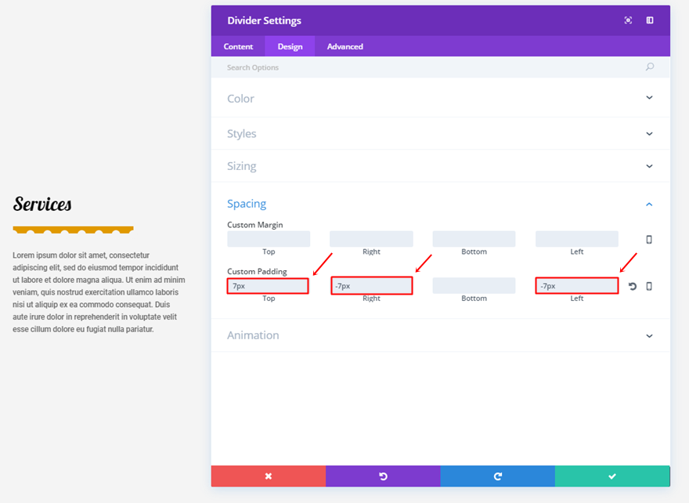Expand the Animation section
This screenshot has width=689, height=503.
click(440, 335)
